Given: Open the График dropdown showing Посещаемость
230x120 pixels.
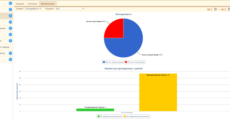Looking at the screenshot, I should (33, 9).
